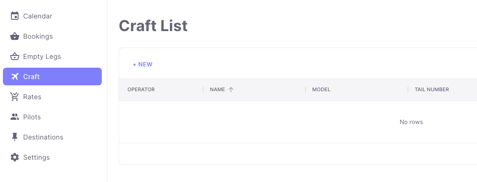Open the Rates section

click(32, 97)
